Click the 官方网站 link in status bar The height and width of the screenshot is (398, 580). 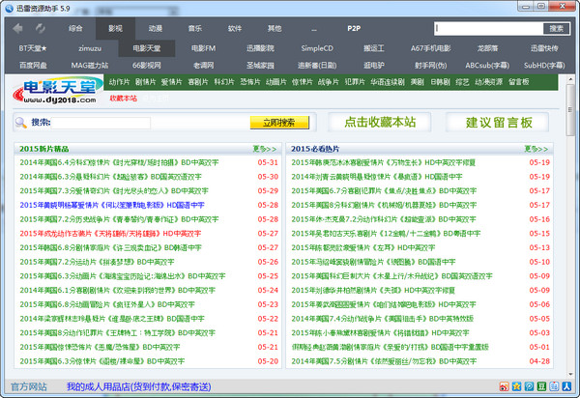(28, 386)
